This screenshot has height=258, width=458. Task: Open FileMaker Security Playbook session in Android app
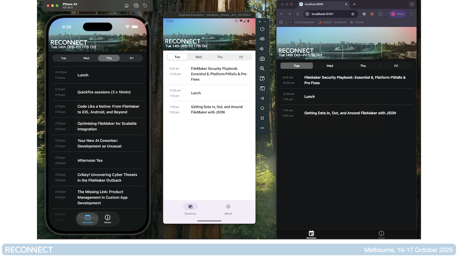(x=209, y=74)
